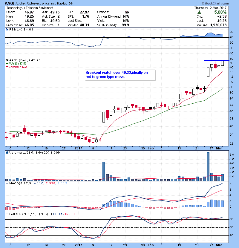
Task: Click the Bid price 49.50
Action: [x=55, y=21]
